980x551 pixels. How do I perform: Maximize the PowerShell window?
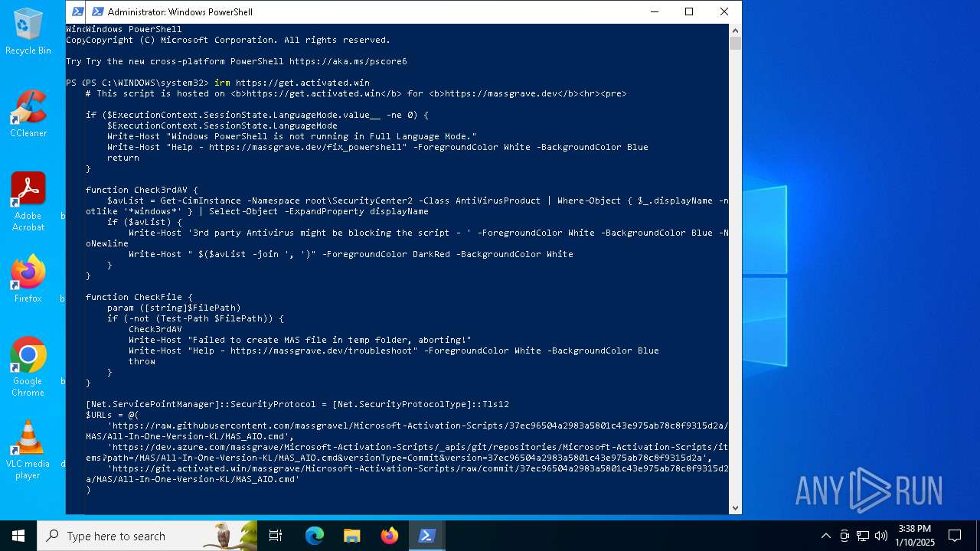point(689,11)
